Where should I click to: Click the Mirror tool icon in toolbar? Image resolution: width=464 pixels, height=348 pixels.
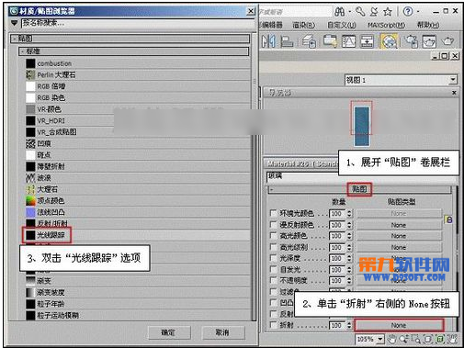coord(268,41)
